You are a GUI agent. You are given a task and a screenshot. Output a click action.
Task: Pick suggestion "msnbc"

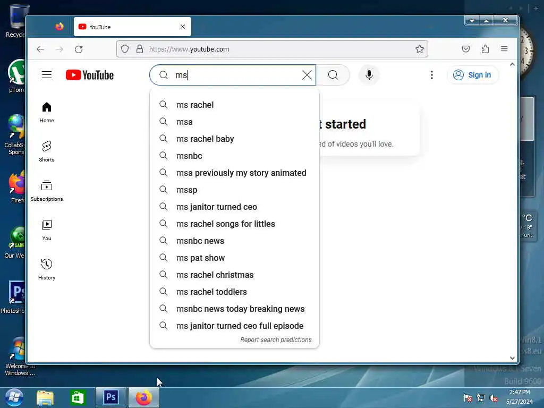point(234,156)
